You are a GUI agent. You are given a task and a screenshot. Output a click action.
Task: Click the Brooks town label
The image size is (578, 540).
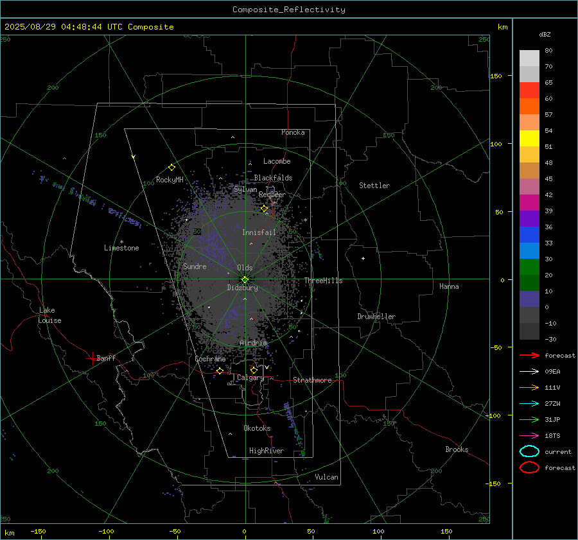pyautogui.click(x=457, y=449)
